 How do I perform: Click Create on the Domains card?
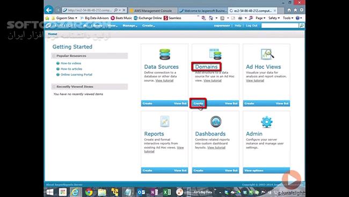point(198,103)
